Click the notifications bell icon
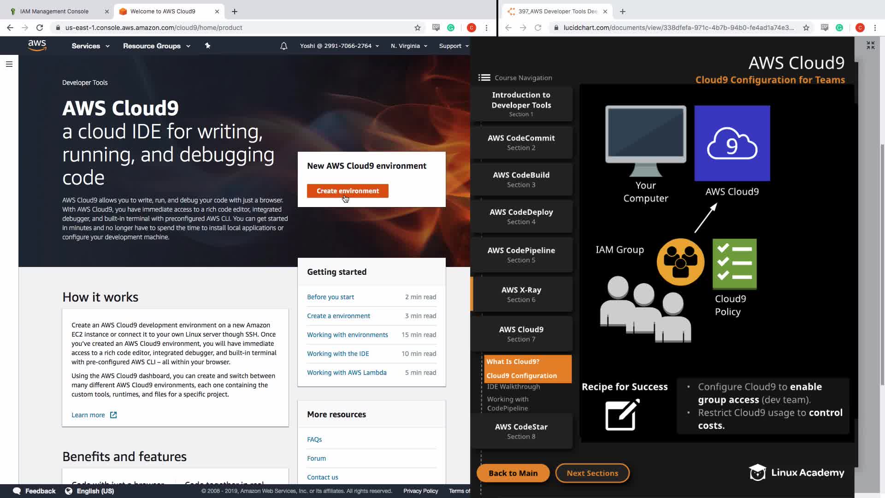This screenshot has height=498, width=885. (x=284, y=46)
